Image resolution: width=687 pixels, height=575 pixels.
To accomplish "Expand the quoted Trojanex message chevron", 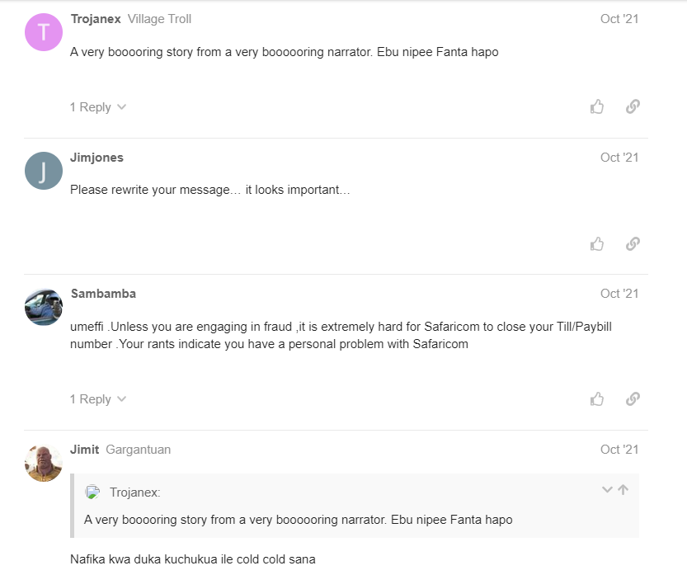I will tap(607, 490).
